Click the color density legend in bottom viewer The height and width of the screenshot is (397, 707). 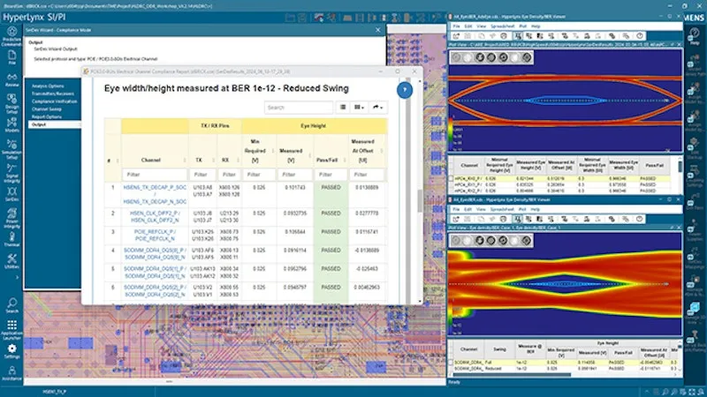451,318
